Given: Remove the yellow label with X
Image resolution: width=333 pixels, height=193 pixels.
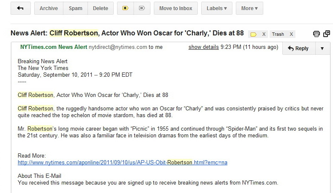Looking at the screenshot, I should coord(264,34).
